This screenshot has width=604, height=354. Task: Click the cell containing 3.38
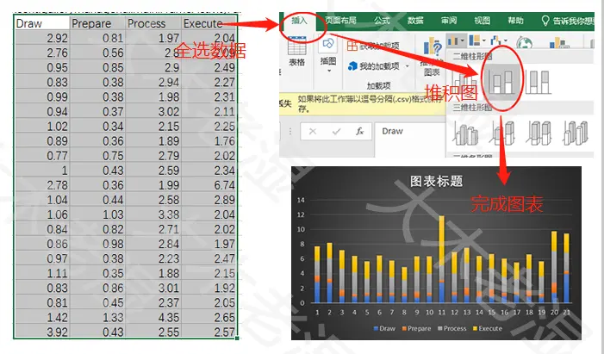click(x=153, y=214)
